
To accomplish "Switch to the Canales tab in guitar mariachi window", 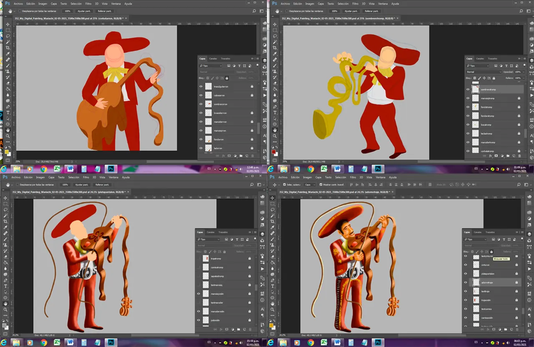I will pyautogui.click(x=213, y=59).
